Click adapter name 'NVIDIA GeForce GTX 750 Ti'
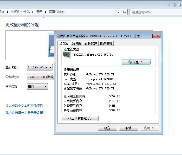This screenshot has width=182, height=155. click(93, 55)
